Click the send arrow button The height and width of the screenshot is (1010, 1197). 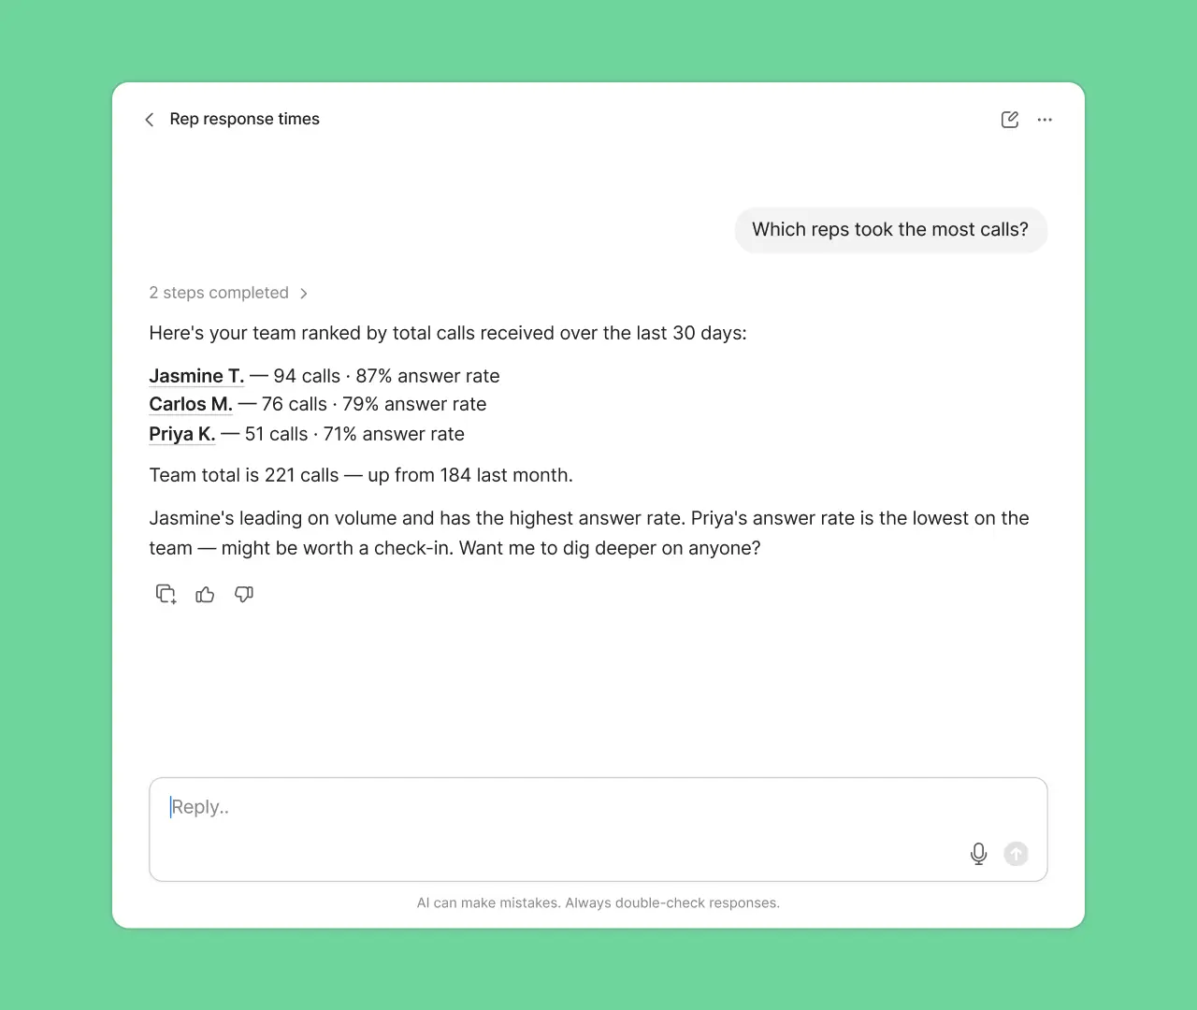tap(1016, 854)
